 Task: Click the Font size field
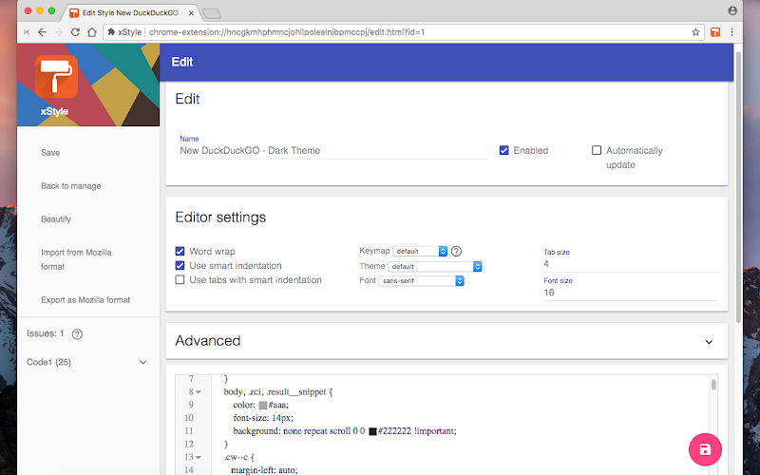[631, 293]
